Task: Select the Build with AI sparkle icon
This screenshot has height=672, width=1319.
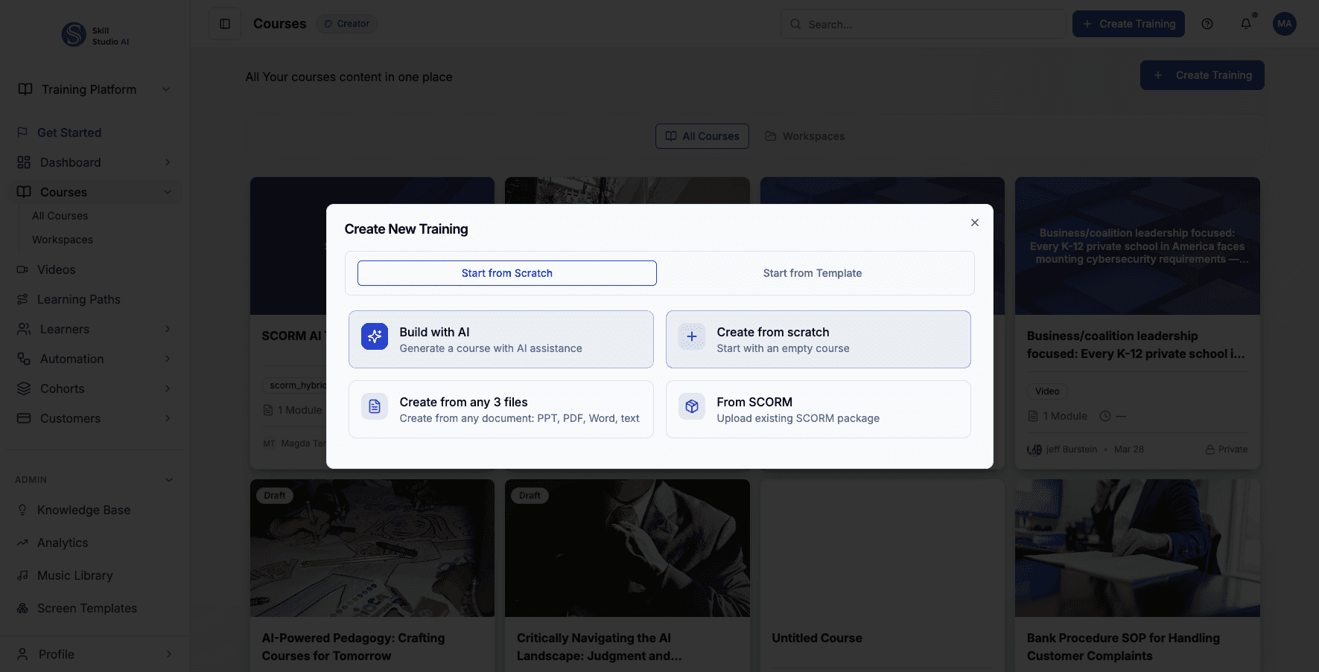Action: 375,336
